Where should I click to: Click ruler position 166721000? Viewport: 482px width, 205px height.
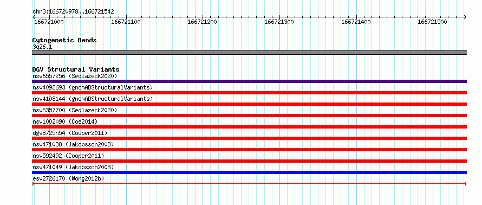pyautogui.click(x=49, y=22)
